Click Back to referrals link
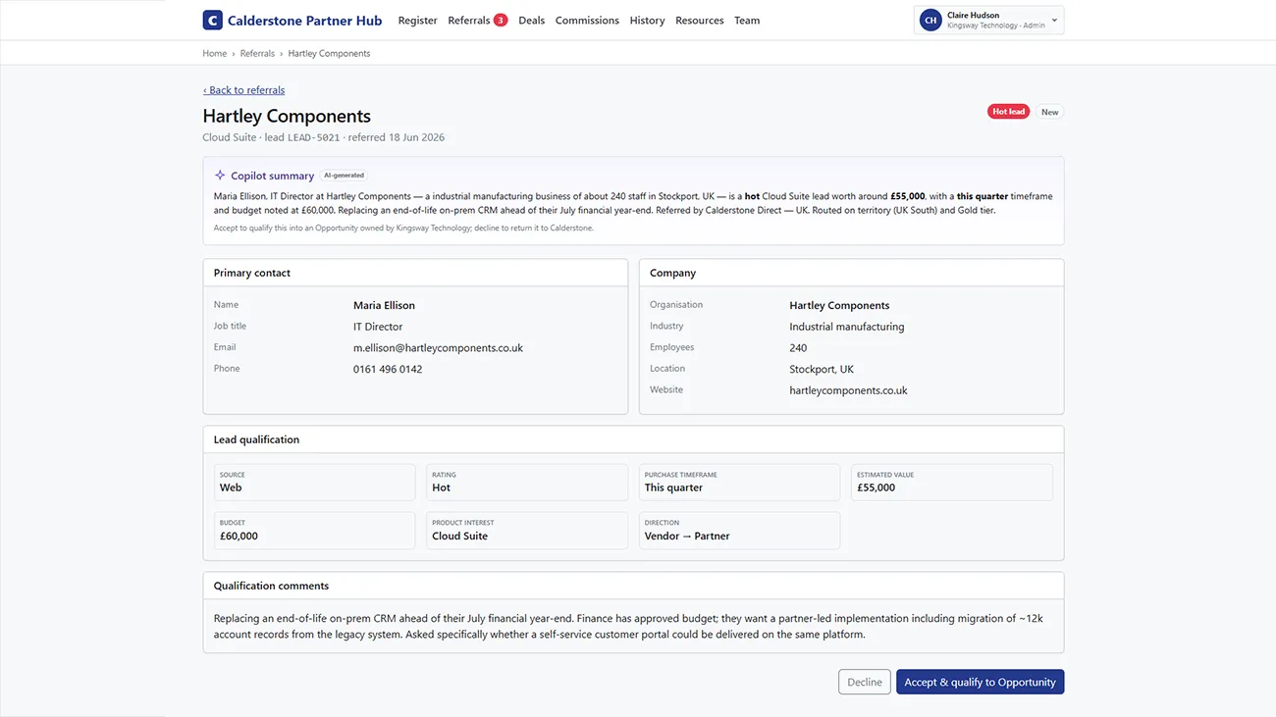 coord(243,90)
